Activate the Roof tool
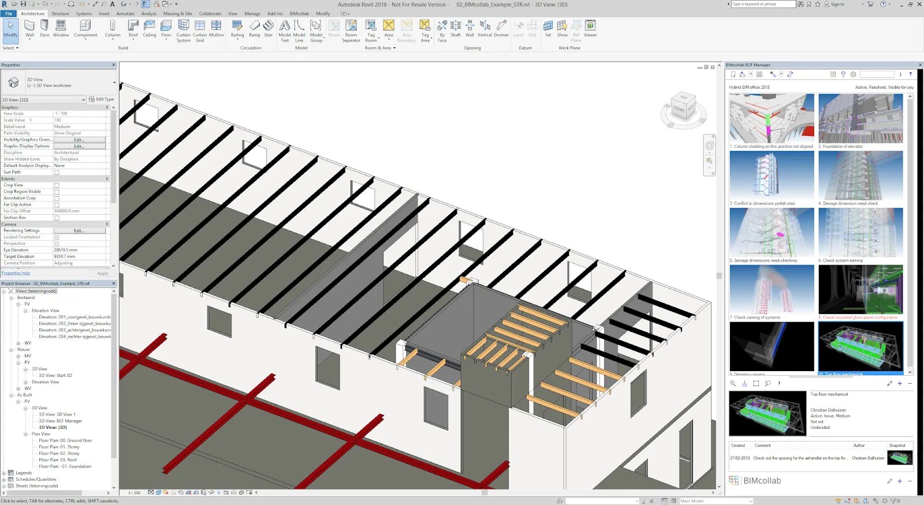The width and height of the screenshot is (924, 505). [133, 28]
